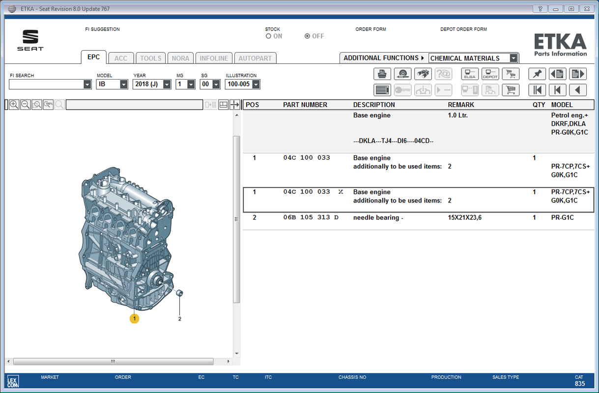The image size is (599, 393).
Task: Open the binoculars search tool
Action: (423, 74)
